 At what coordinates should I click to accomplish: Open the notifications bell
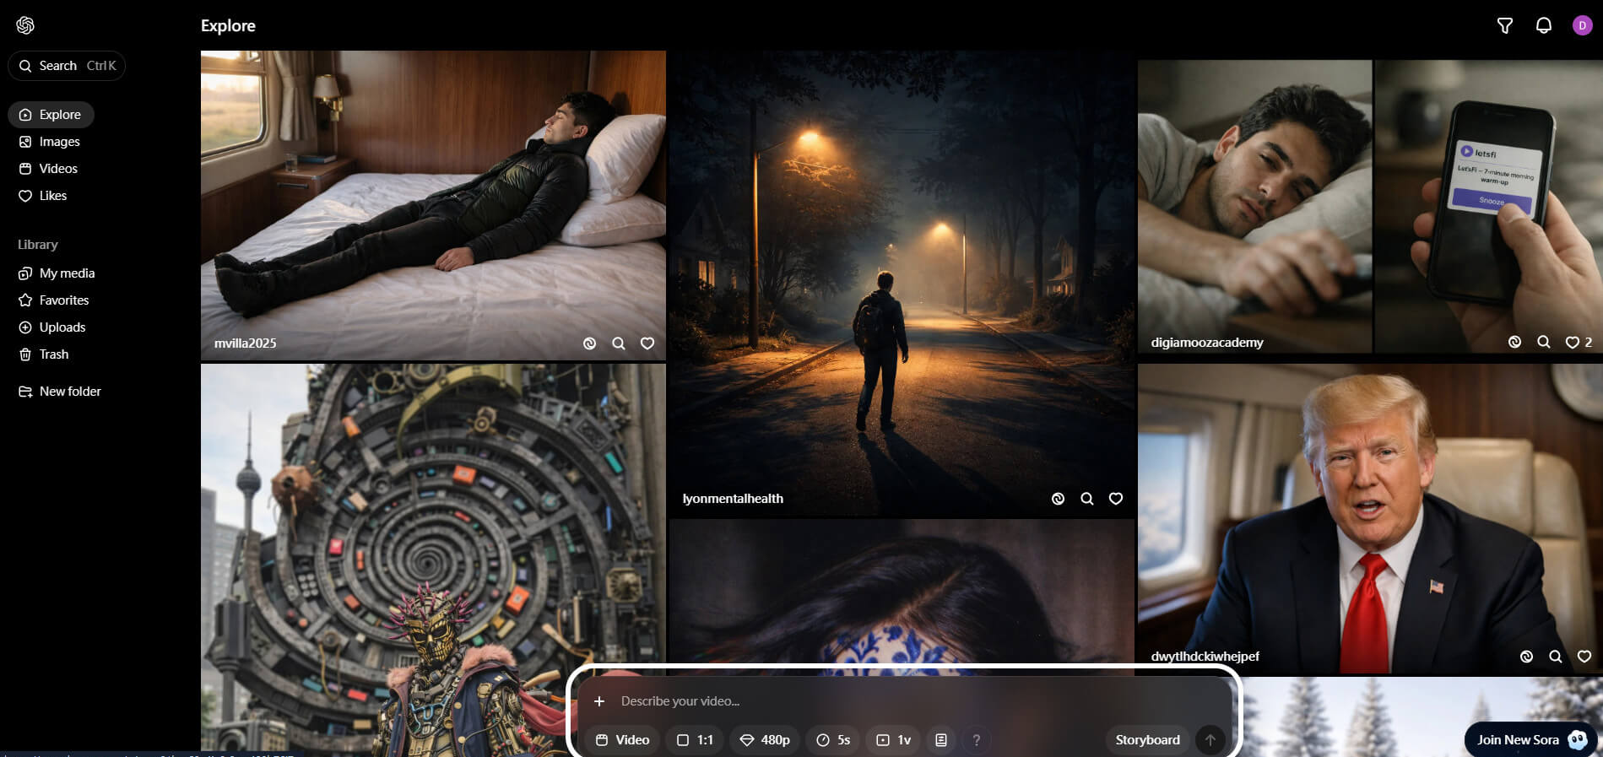(1543, 25)
